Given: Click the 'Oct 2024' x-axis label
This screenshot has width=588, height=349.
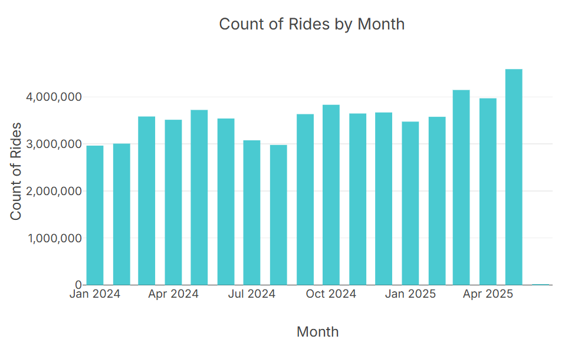Looking at the screenshot, I should tap(331, 294).
